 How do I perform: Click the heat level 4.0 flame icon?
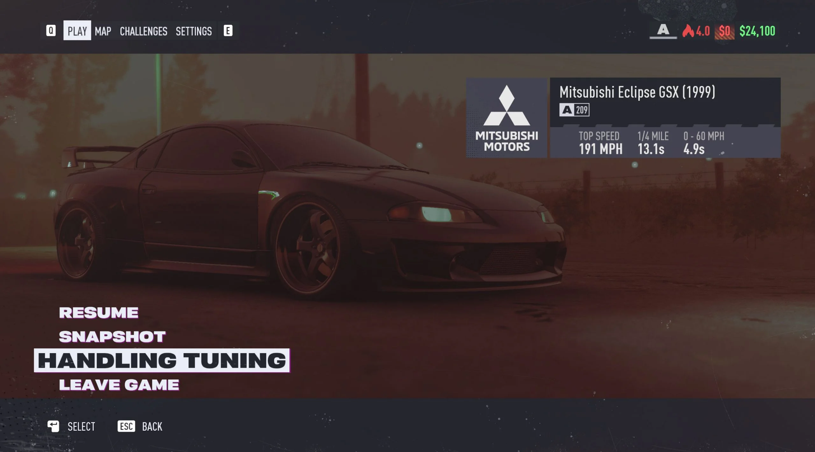pos(687,30)
